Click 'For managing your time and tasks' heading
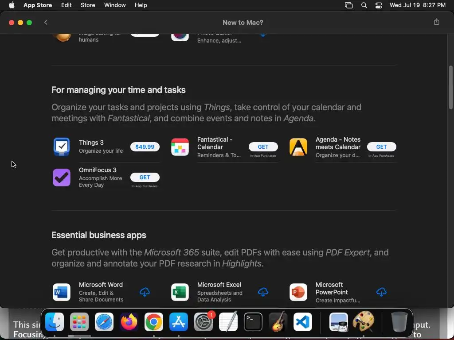Image resolution: width=454 pixels, height=340 pixels. pyautogui.click(x=118, y=90)
